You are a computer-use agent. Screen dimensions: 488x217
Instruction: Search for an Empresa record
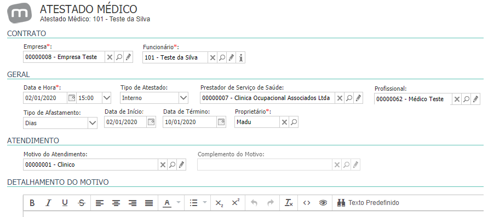click(x=118, y=57)
